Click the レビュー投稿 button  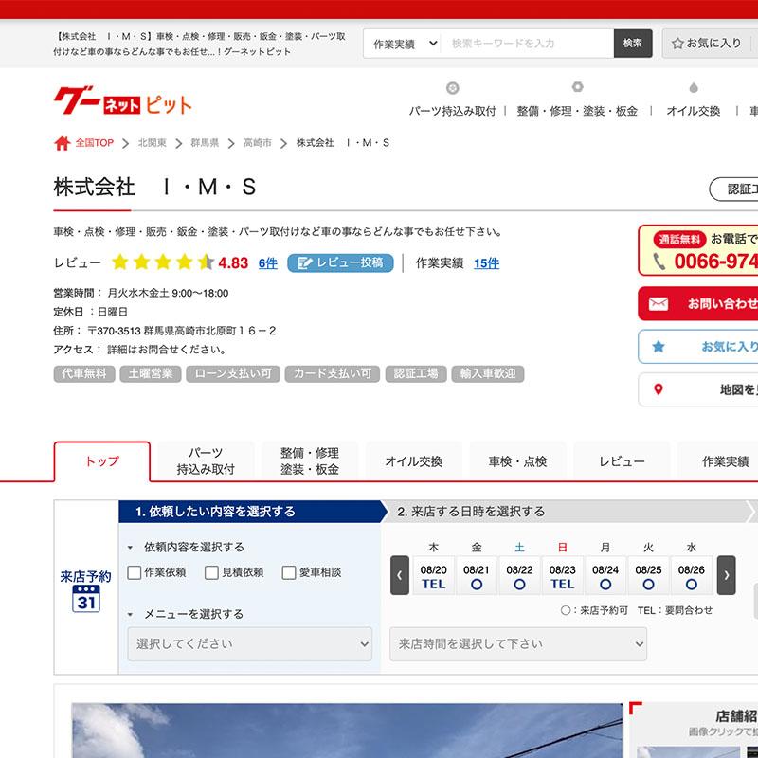(x=340, y=263)
